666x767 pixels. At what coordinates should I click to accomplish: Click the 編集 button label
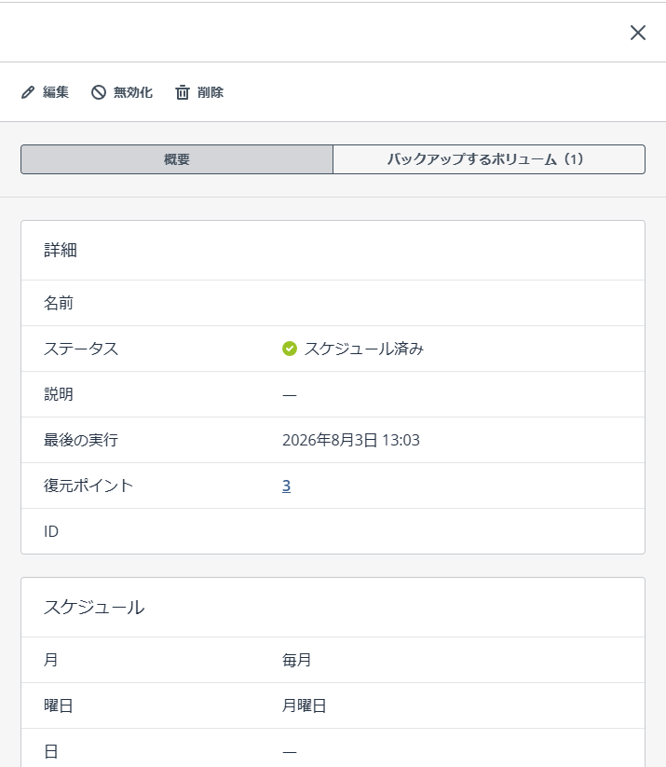(x=56, y=92)
